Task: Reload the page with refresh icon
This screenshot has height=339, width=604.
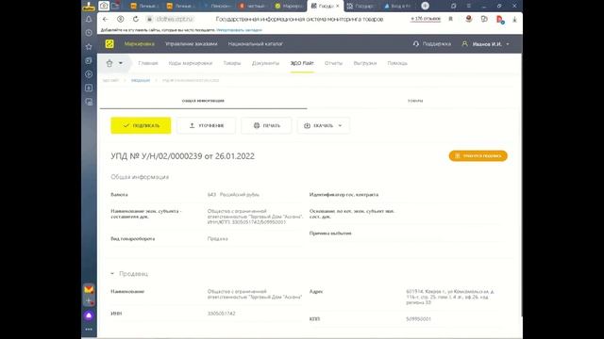Action: click(136, 19)
